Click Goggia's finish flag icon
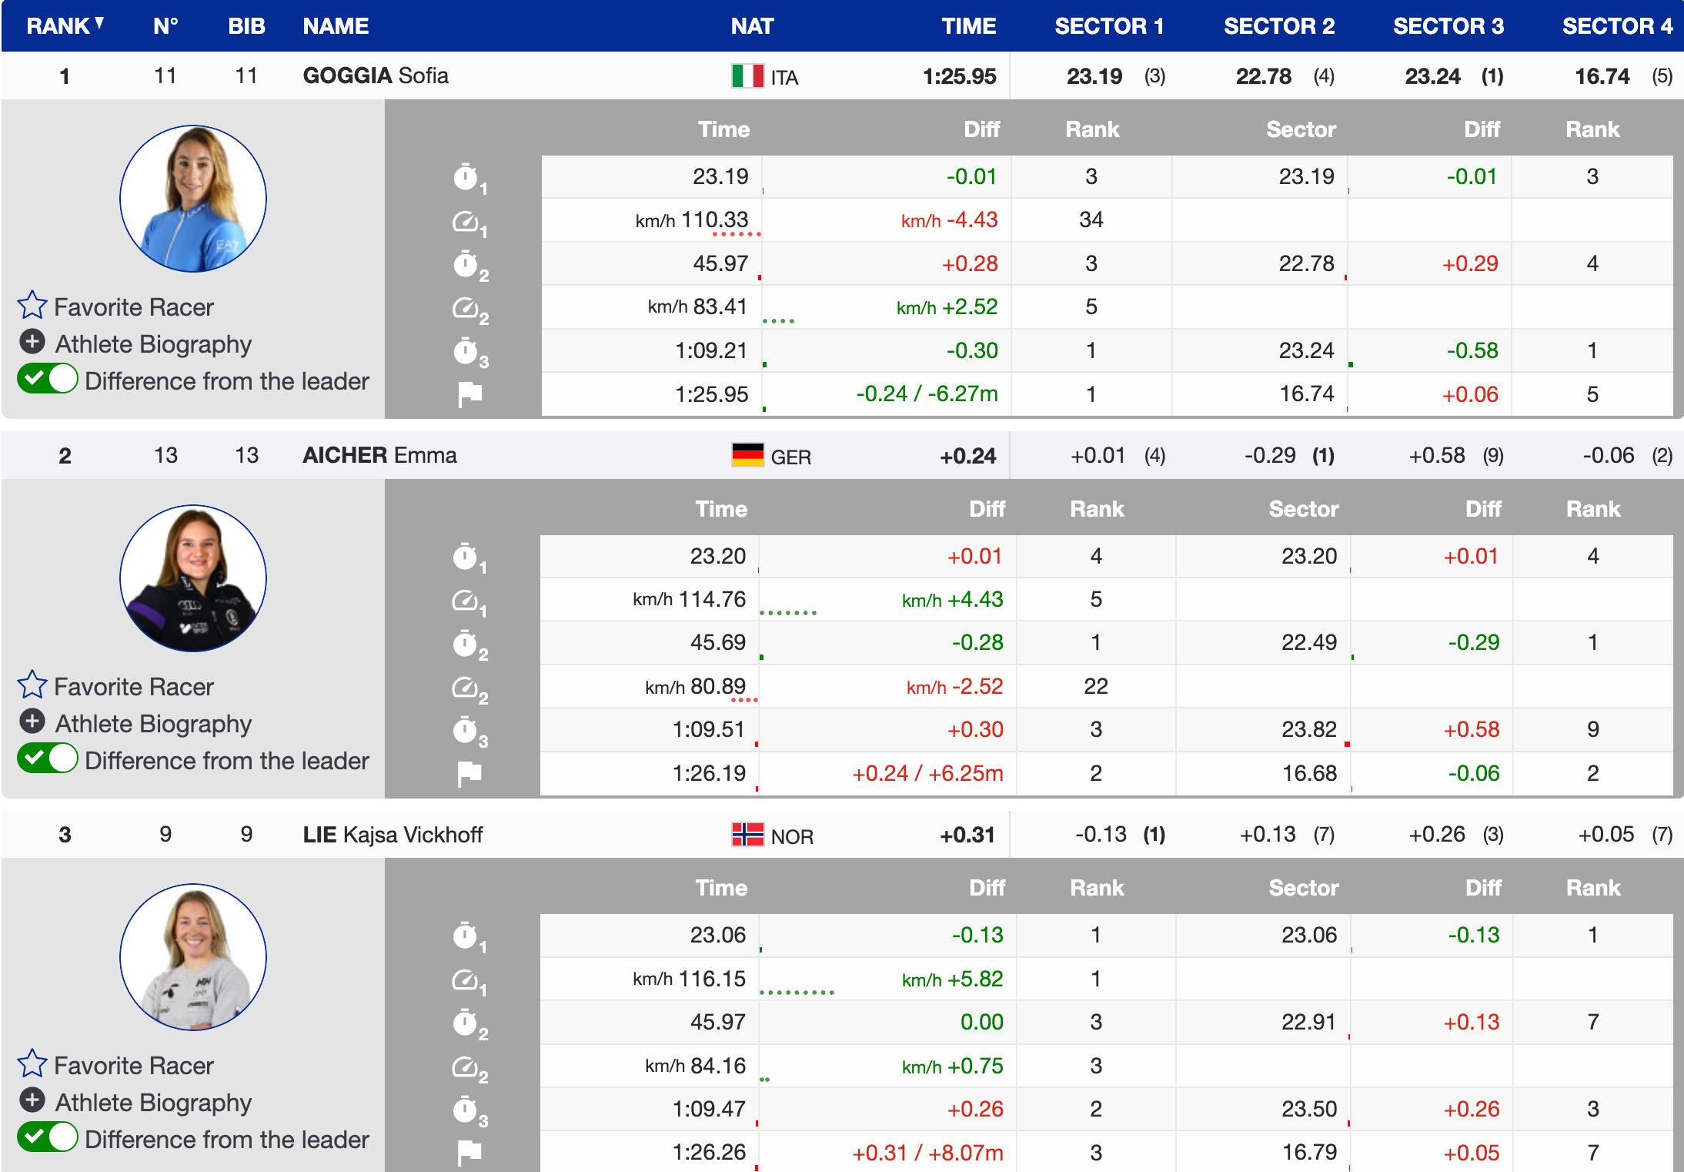Image resolution: width=1684 pixels, height=1172 pixels. 469,394
